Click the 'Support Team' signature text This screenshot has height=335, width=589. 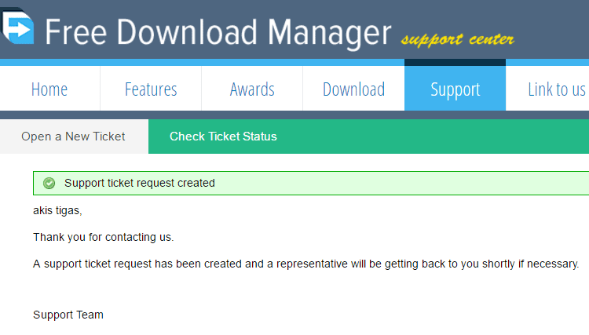coord(68,315)
